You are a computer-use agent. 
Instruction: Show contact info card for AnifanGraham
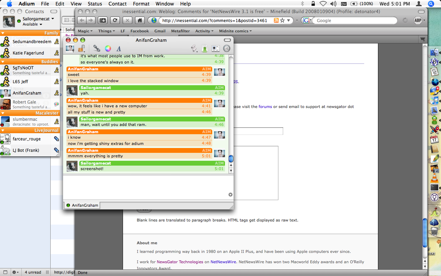click(216, 49)
